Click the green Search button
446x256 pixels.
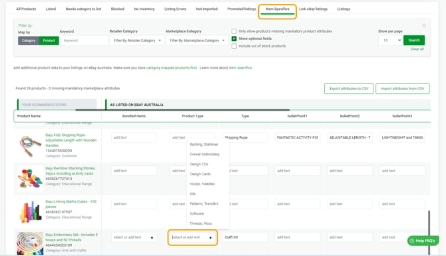(414, 41)
